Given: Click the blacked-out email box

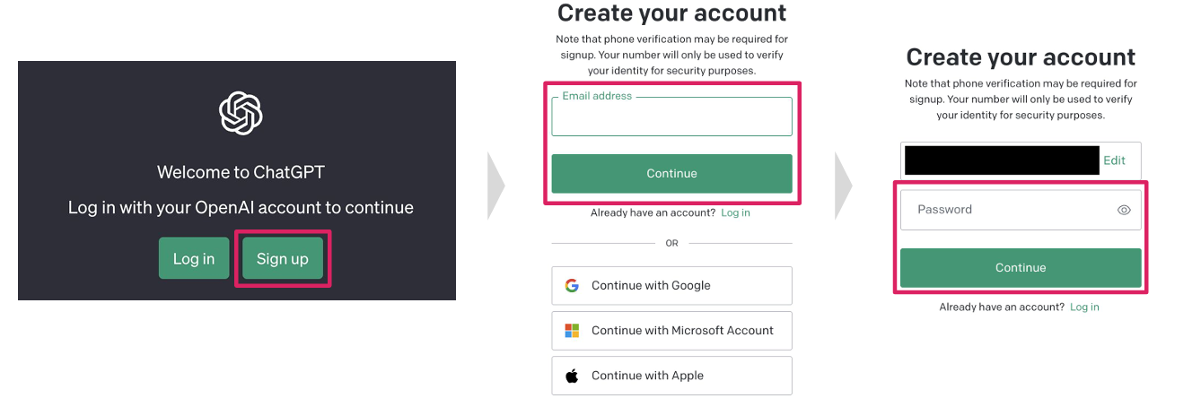Looking at the screenshot, I should click(x=1001, y=160).
